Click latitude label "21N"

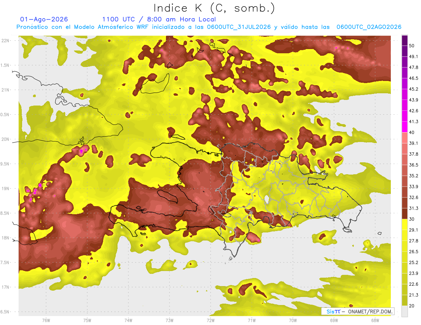pyautogui.click(x=5, y=90)
